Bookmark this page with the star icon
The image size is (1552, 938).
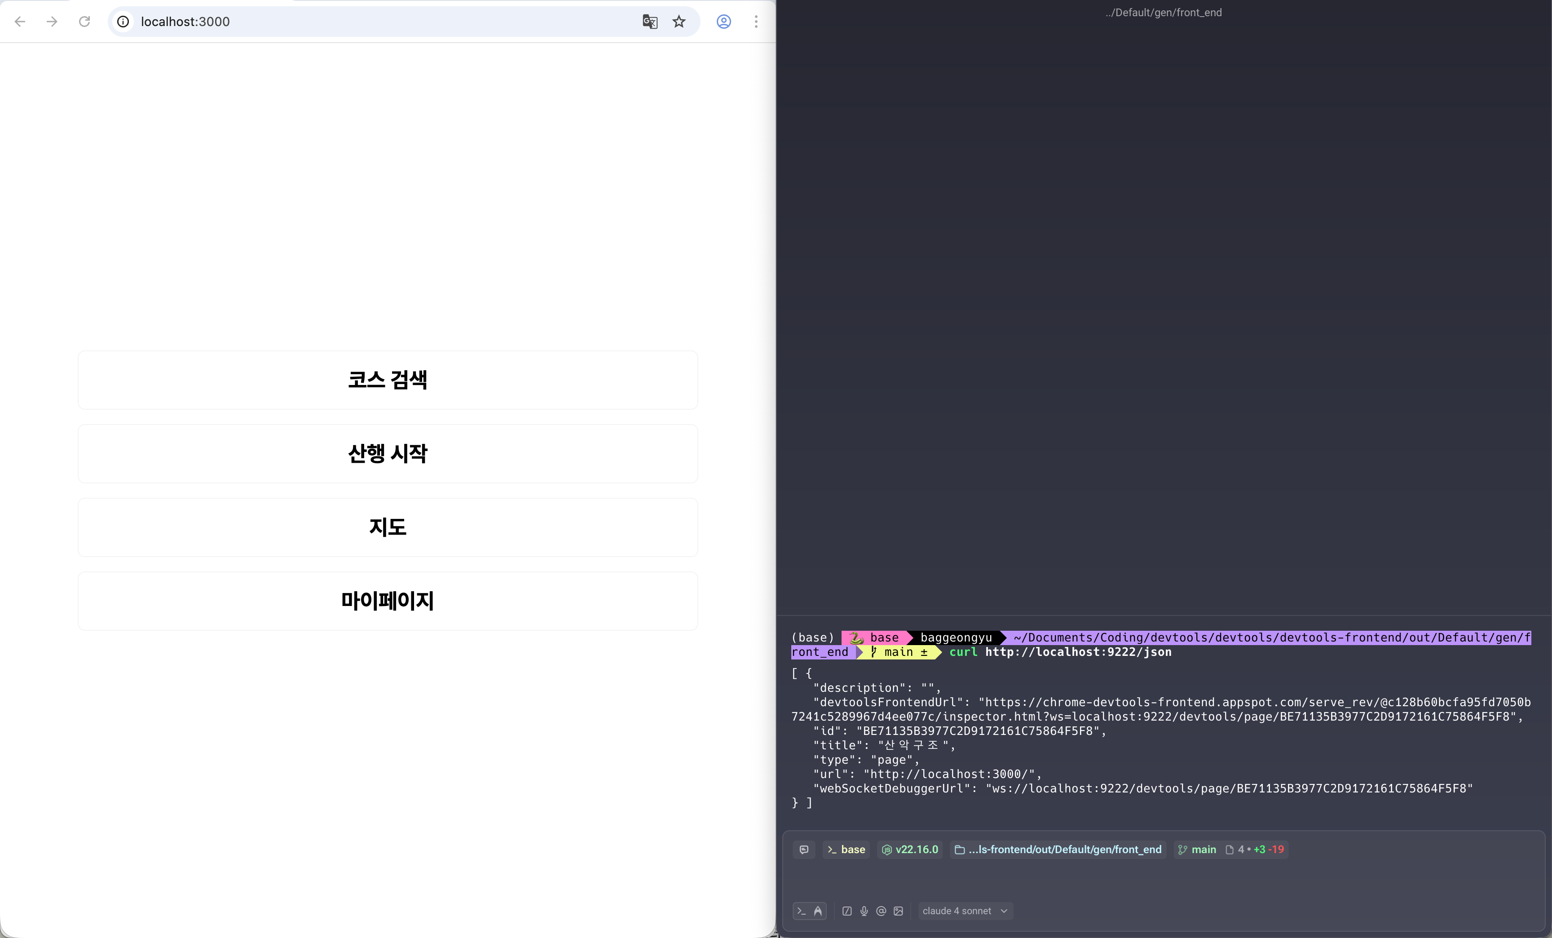679,22
